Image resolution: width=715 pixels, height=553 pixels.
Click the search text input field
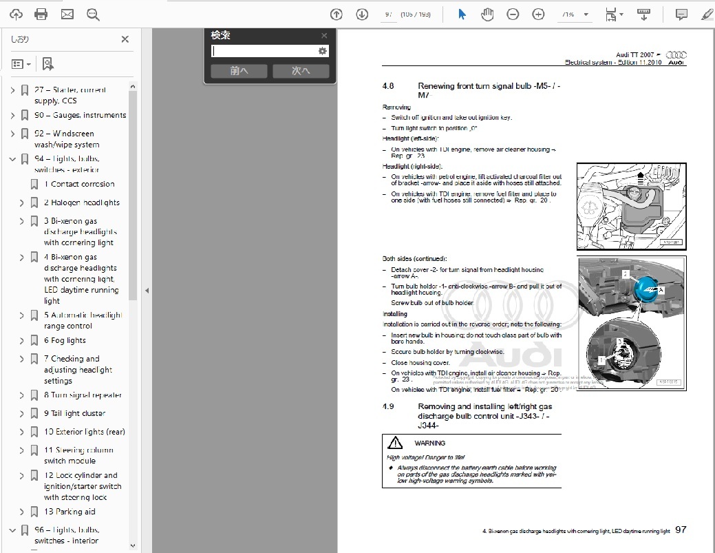coord(264,51)
